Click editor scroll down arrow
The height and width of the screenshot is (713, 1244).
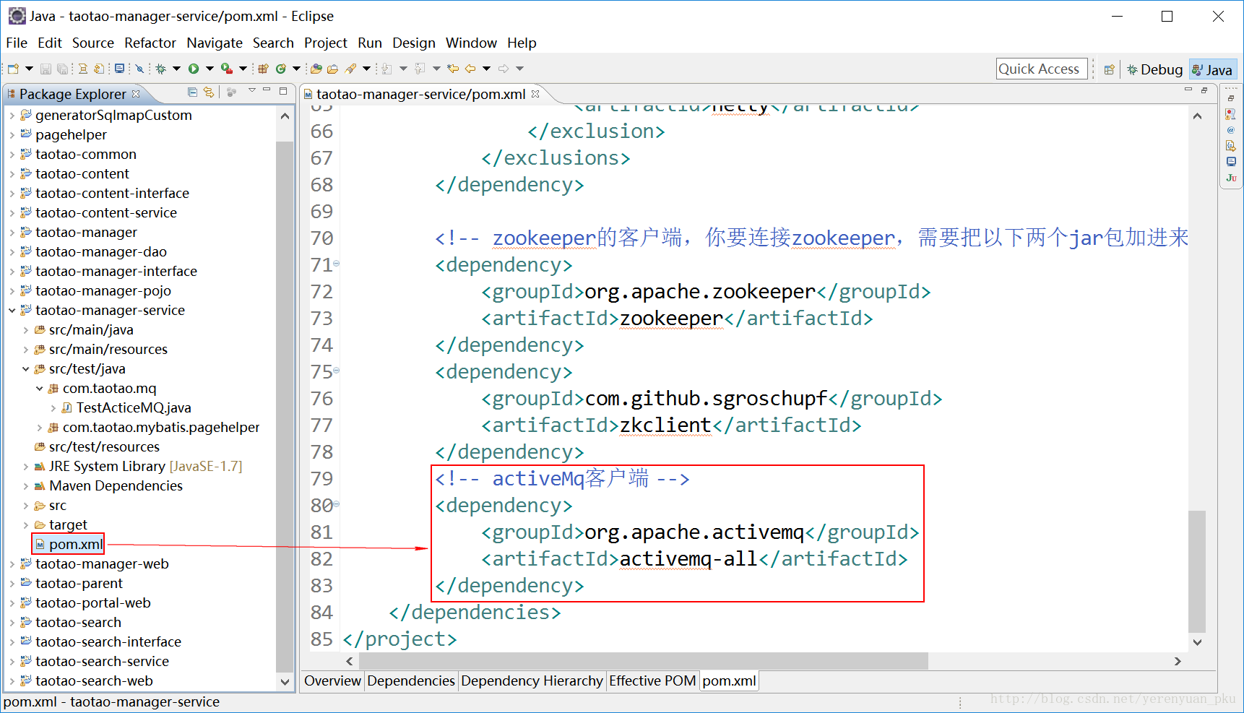click(x=1197, y=641)
